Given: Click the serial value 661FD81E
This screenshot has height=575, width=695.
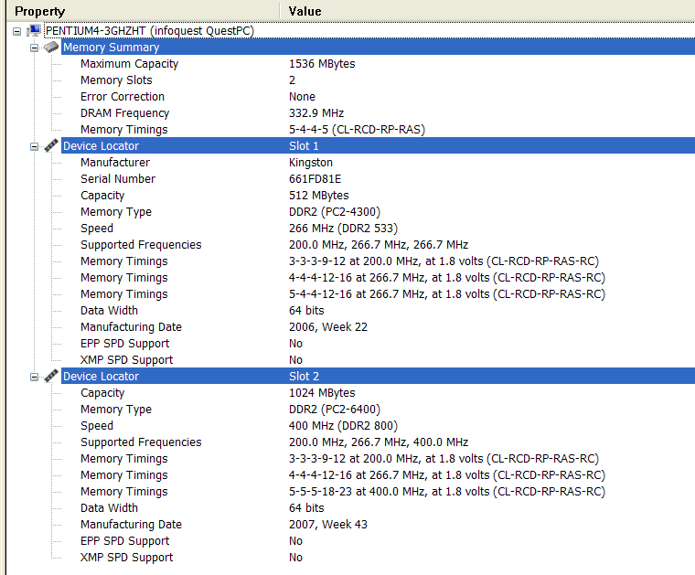Looking at the screenshot, I should tap(315, 178).
